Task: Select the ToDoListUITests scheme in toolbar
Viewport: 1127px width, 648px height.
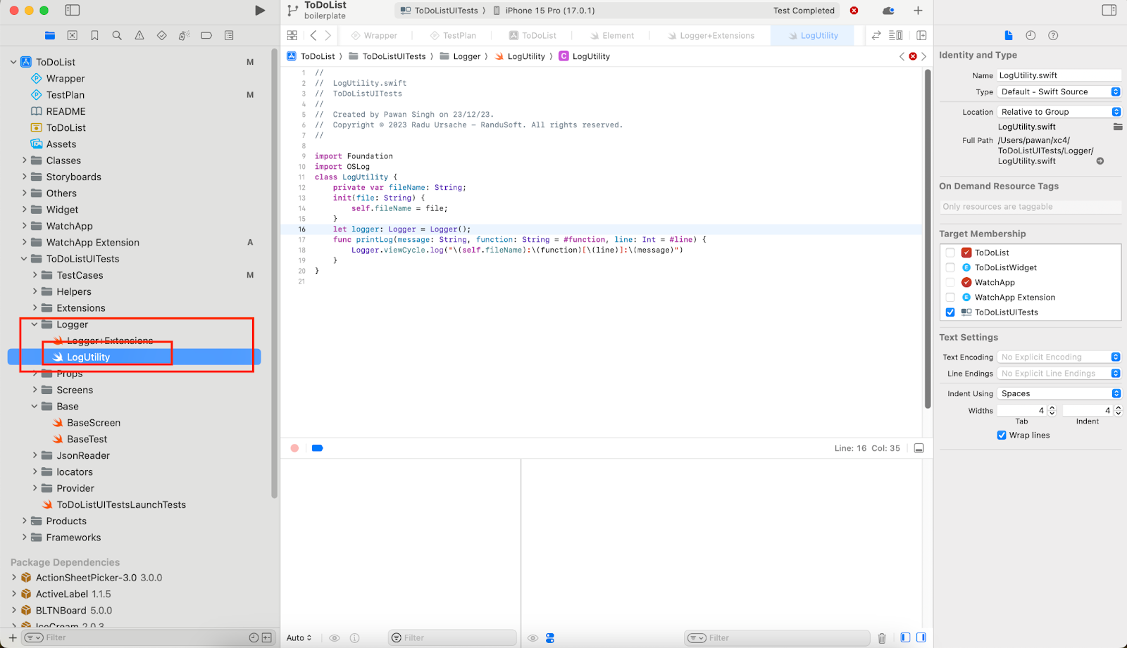Action: click(440, 11)
